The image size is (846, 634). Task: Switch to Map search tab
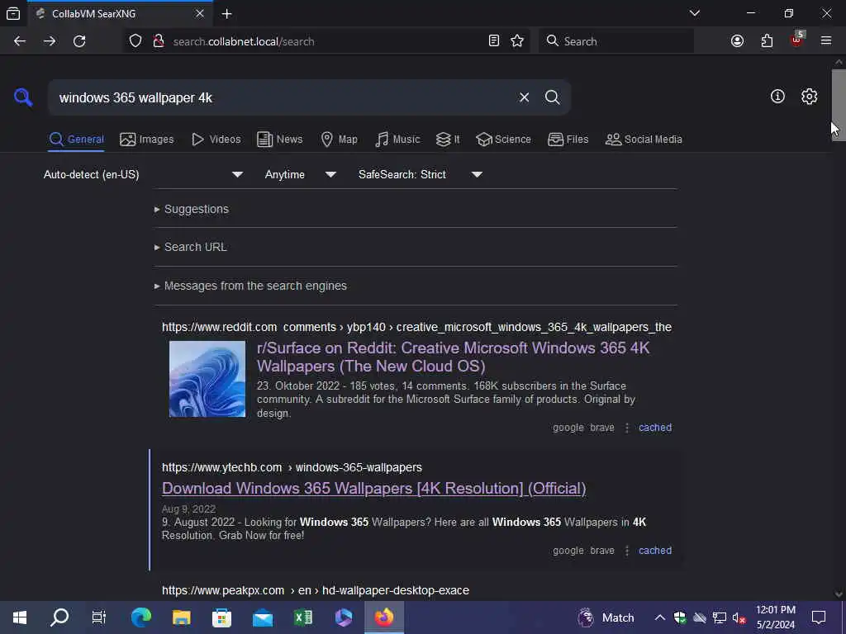coord(339,139)
